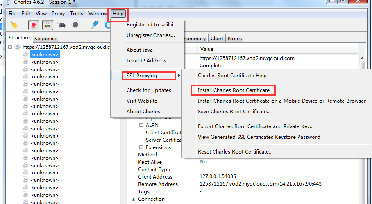The image size is (372, 204).
Task: Choose Unregister Charles...
Action: point(151,35)
